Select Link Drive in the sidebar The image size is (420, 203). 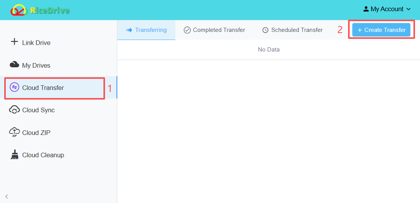tap(58, 43)
